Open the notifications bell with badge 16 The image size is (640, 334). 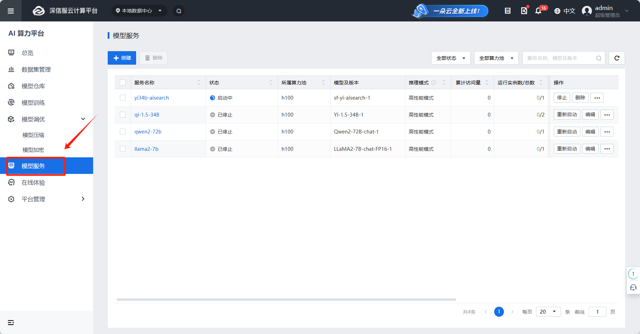click(x=538, y=11)
